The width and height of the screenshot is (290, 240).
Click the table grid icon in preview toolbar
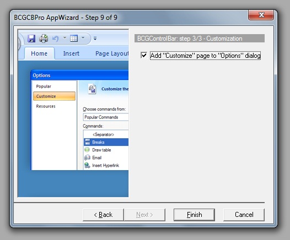(74, 39)
